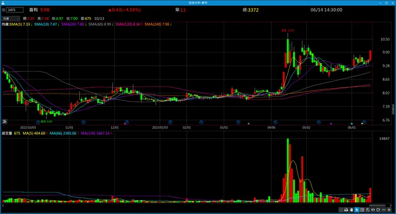Click the SMA(10) 7.47 indicator label

(45, 25)
